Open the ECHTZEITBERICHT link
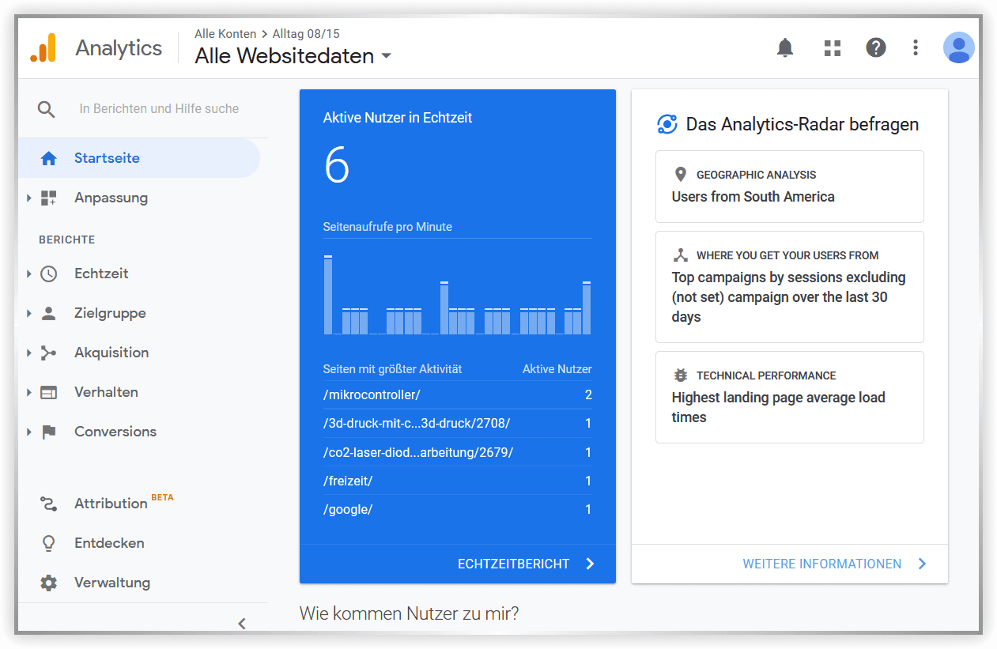 coord(527,564)
